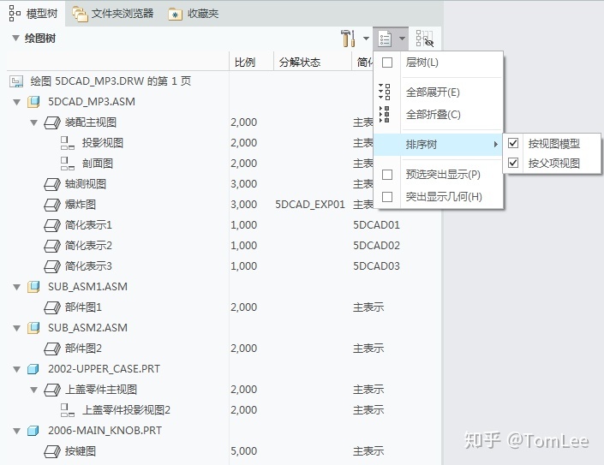Click the SUB_ASM1.ASM assembly icon
Screen dimensions: 604x465
point(33,286)
